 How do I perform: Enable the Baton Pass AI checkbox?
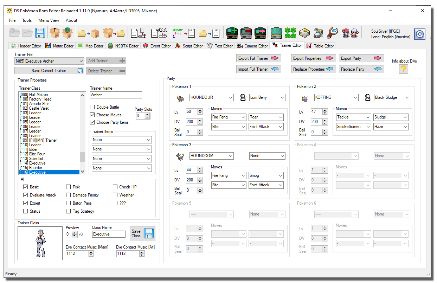tap(69, 203)
